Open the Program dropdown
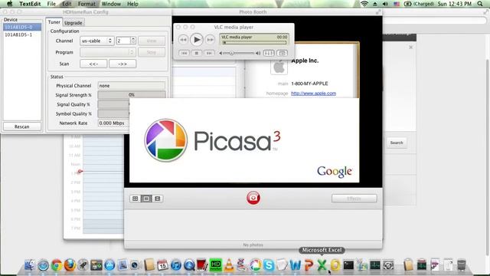 107,52
